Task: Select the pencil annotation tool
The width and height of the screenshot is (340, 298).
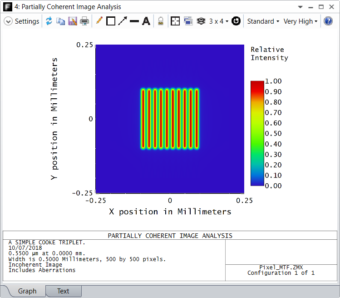Action: (99, 21)
